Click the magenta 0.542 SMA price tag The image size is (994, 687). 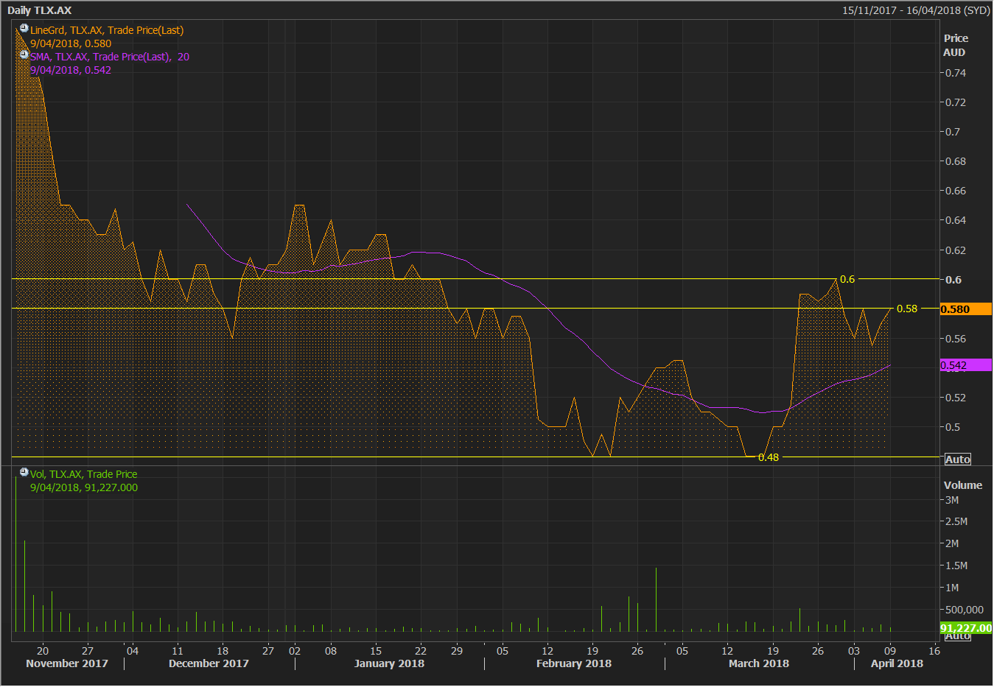pyautogui.click(x=966, y=365)
